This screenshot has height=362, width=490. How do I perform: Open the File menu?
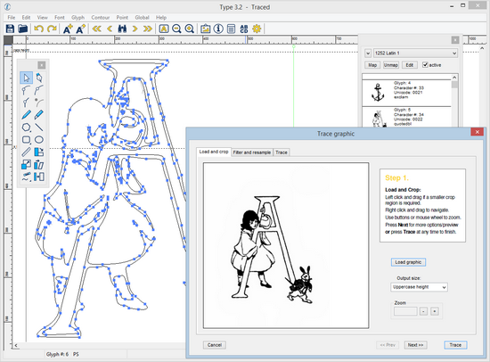point(12,18)
